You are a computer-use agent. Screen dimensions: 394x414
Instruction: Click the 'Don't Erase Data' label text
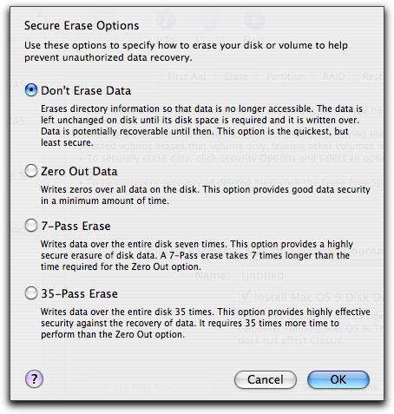(86, 90)
